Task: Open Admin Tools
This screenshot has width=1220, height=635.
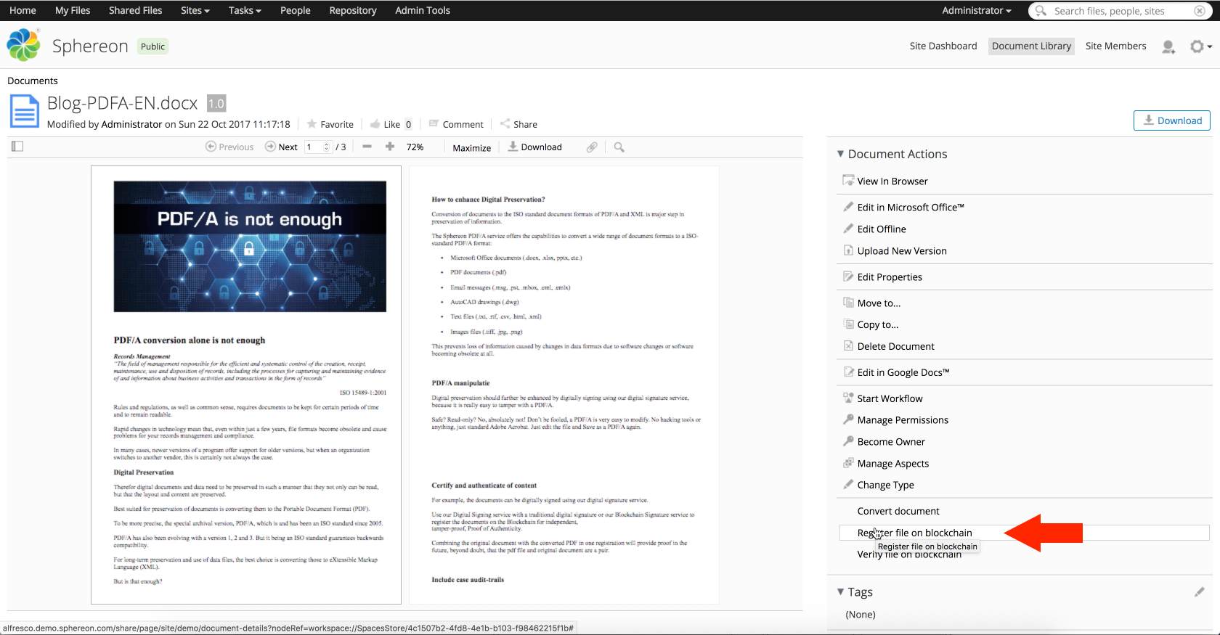Action: tap(423, 10)
